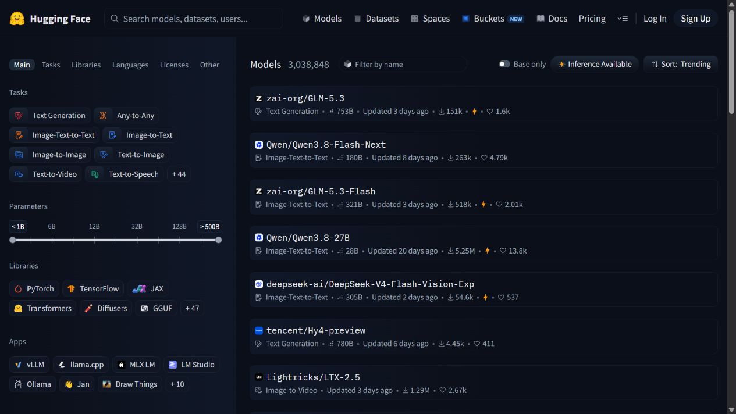Click the 32B parameter tick label

click(137, 226)
